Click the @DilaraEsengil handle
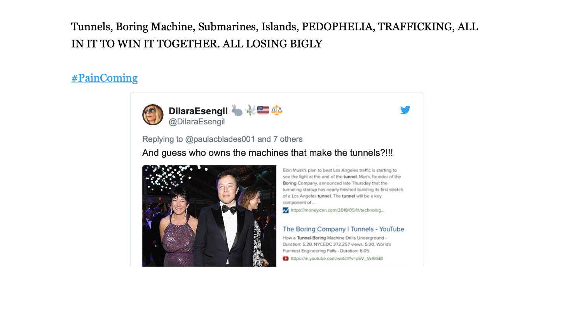569x311 pixels. click(x=197, y=122)
